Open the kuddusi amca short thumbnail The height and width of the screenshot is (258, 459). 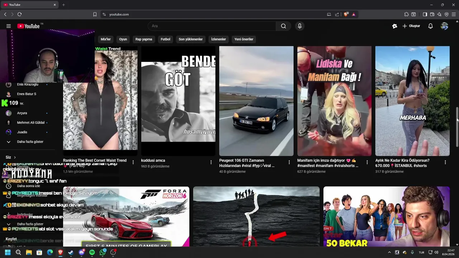(178, 101)
